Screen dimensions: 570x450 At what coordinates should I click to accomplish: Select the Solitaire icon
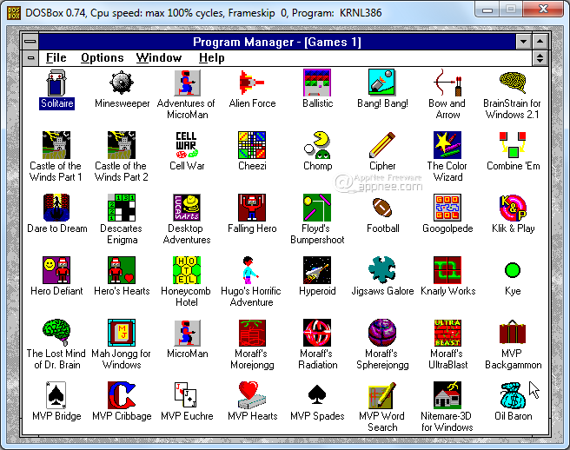56,83
